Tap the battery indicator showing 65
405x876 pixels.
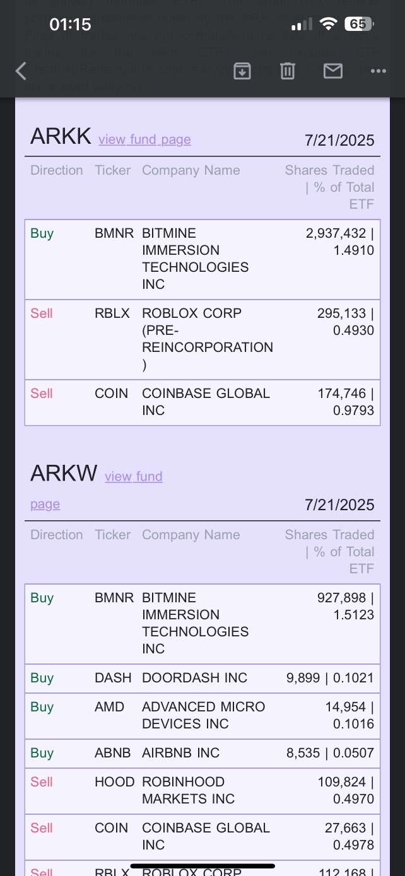pyautogui.click(x=359, y=24)
